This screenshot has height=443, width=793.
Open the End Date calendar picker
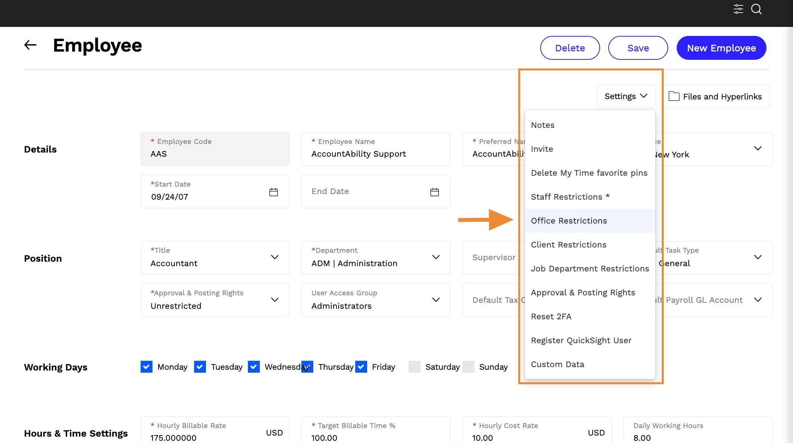click(x=434, y=192)
